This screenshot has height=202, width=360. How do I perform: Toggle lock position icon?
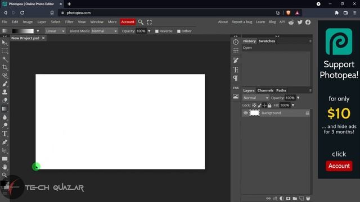tap(264, 105)
